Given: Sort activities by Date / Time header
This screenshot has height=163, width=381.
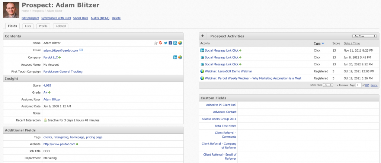Looking at the screenshot, I should pyautogui.click(x=352, y=43).
